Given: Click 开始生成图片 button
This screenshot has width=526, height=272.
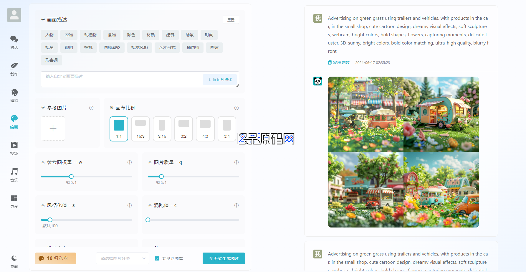Looking at the screenshot, I should [x=224, y=258].
